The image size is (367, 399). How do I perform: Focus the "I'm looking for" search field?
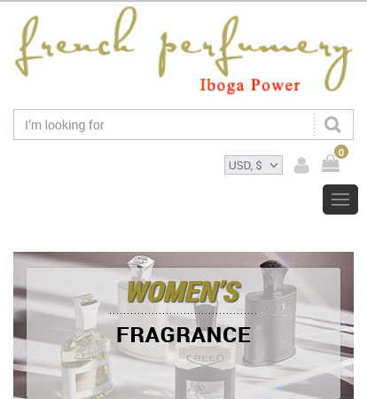click(164, 125)
